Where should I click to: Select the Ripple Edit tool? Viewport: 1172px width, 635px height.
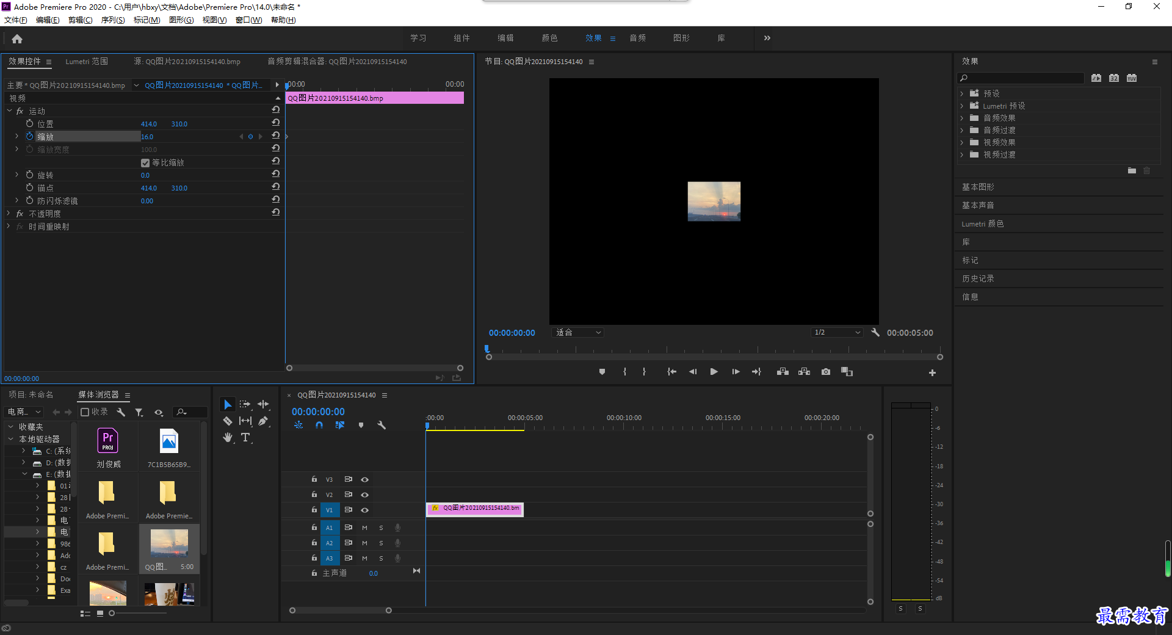pyautogui.click(x=263, y=404)
